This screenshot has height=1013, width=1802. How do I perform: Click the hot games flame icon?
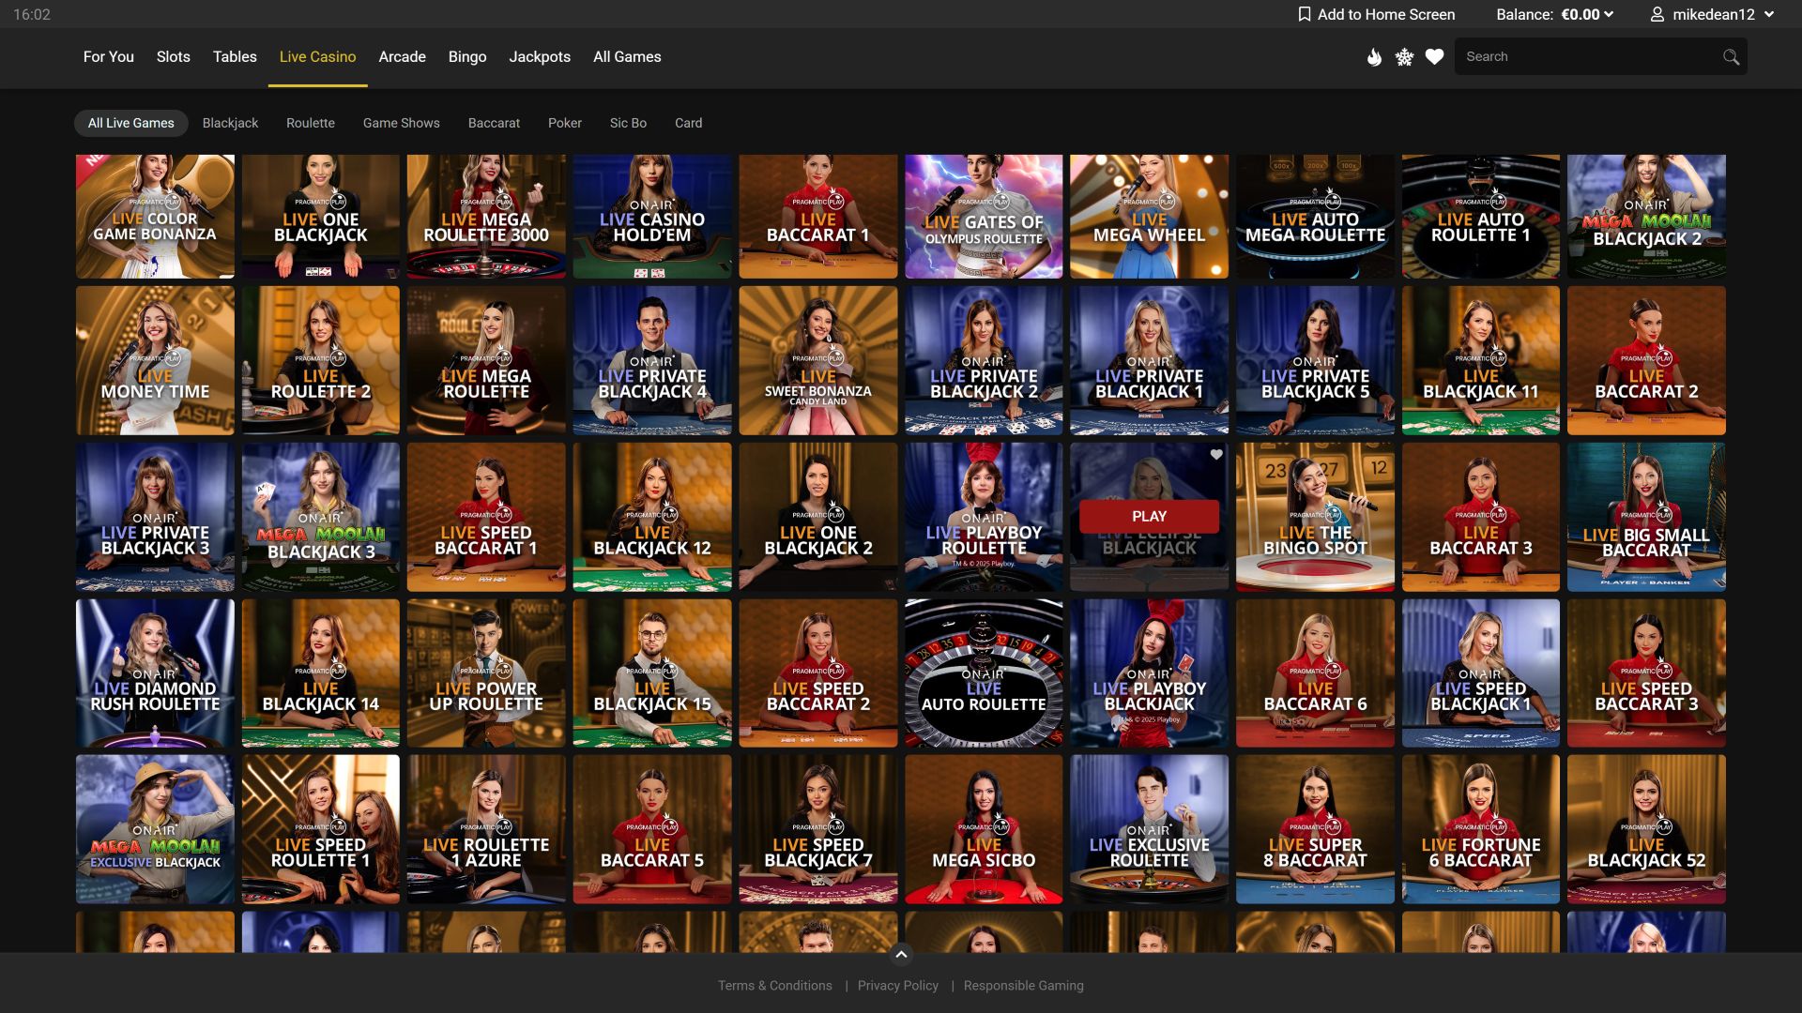1374,57
